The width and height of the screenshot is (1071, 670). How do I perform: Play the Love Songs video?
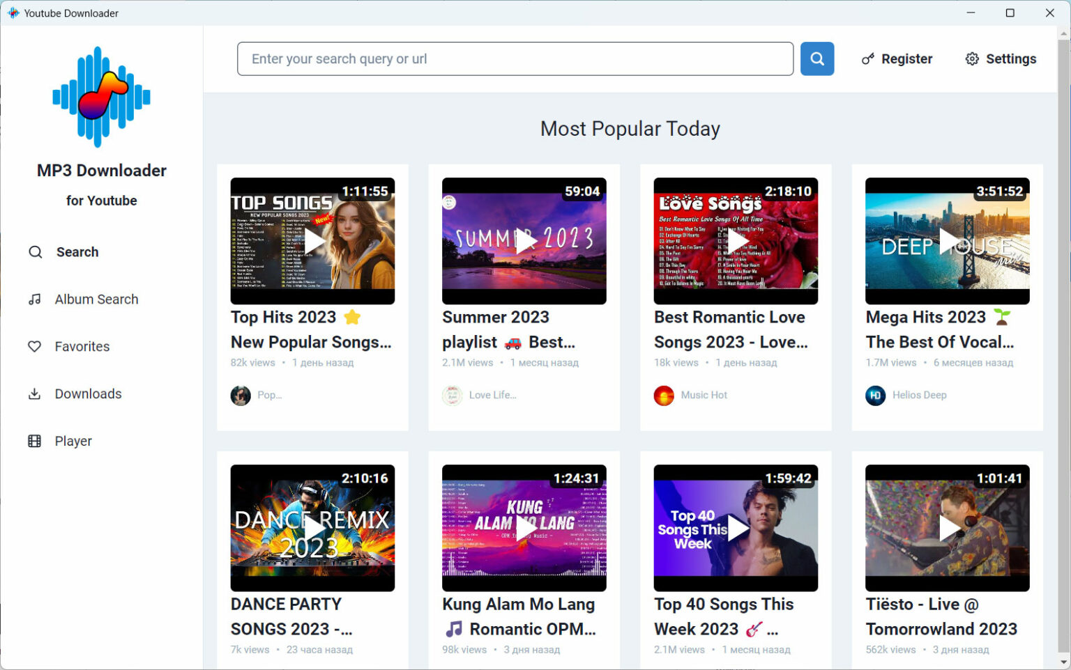tap(736, 241)
